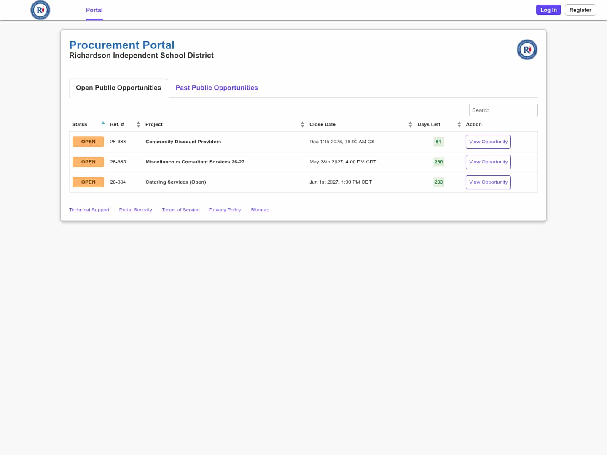Click the district seal beside the Procurement Portal heading
607x455 pixels.
[527, 50]
